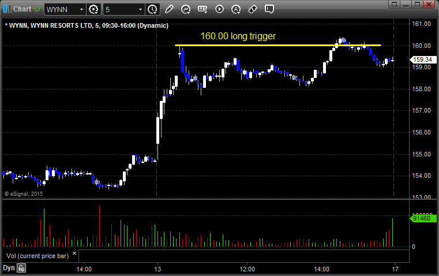The width and height of the screenshot is (439, 276).
Task: Minimize the chart window
Action: click(x=406, y=4)
